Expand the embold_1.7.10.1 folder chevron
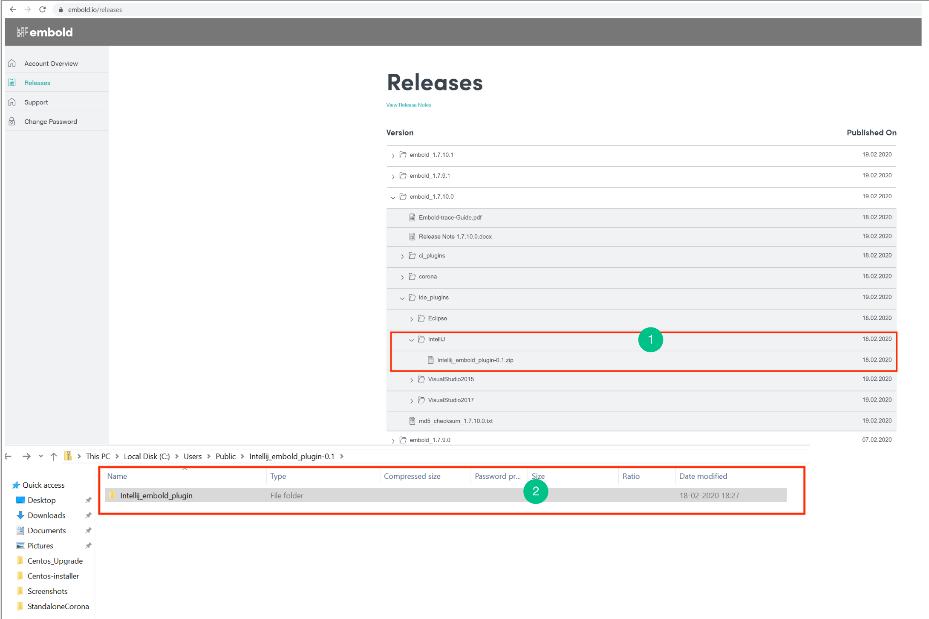This screenshot has width=929, height=619. (x=393, y=156)
